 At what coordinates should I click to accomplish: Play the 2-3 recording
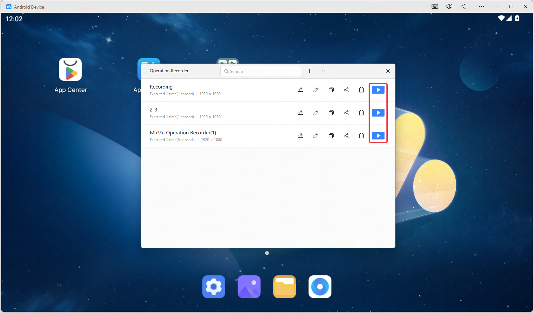378,113
